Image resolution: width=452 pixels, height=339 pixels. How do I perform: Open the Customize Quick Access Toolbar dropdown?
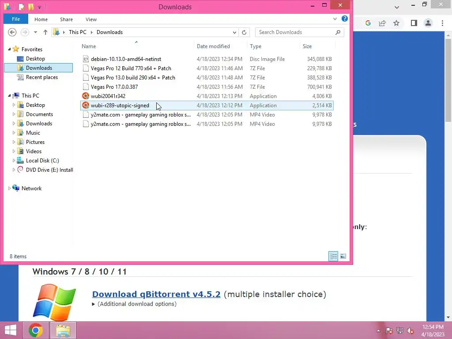pyautogui.click(x=39, y=7)
